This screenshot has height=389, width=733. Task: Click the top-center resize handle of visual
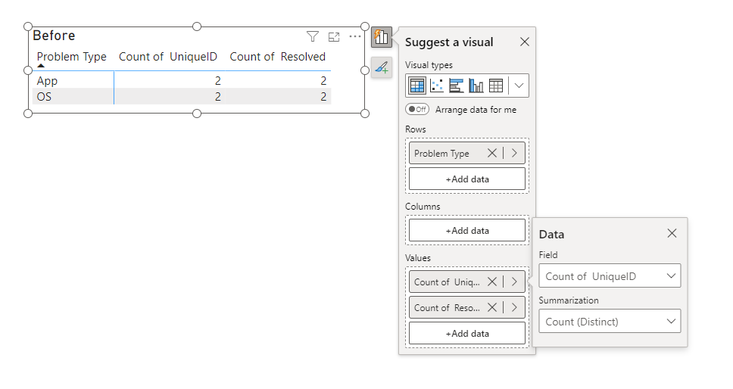197,26
